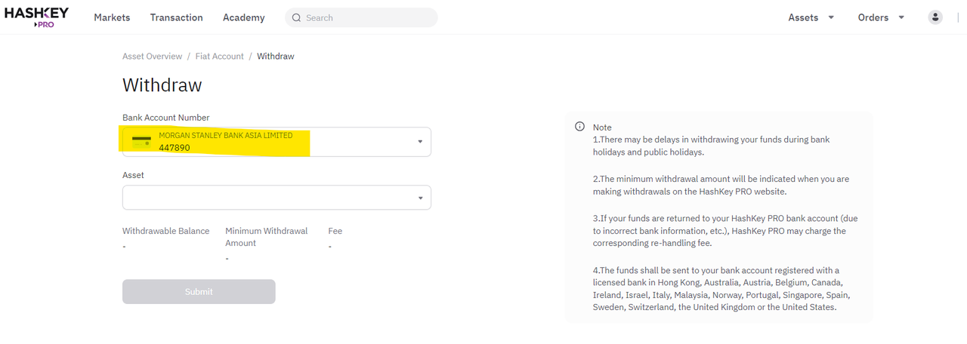Open the user profile avatar icon
This screenshot has width=967, height=344.
coord(935,17)
